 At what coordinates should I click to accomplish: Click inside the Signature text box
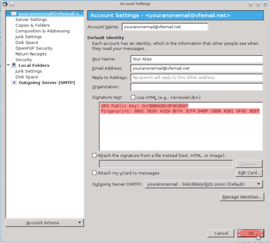[x=181, y=135]
